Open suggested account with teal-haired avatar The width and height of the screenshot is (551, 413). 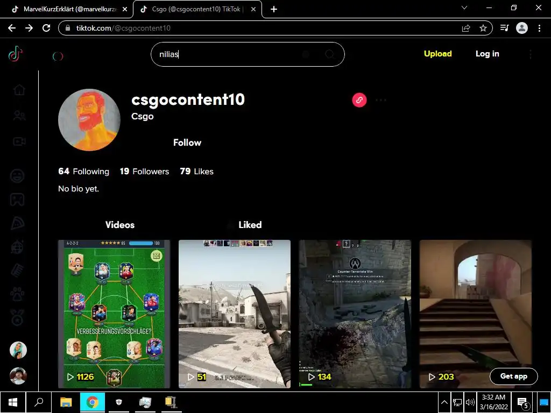[18, 350]
